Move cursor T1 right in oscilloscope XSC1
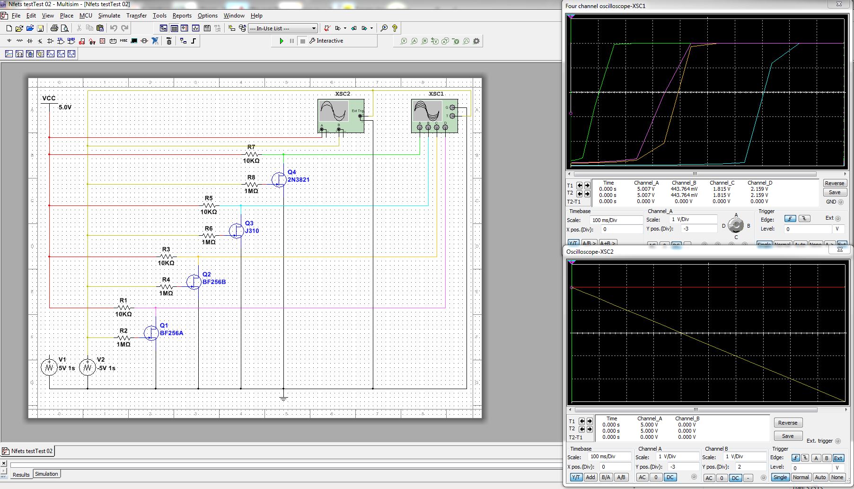 [587, 186]
